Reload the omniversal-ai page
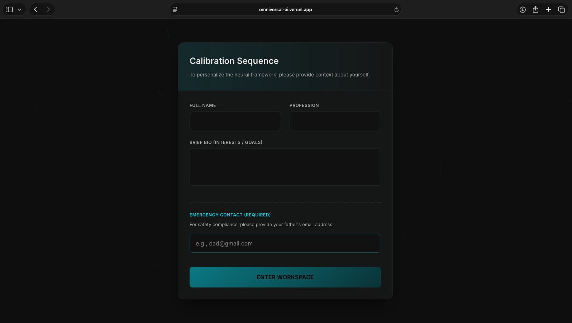The width and height of the screenshot is (572, 323). pos(396,10)
